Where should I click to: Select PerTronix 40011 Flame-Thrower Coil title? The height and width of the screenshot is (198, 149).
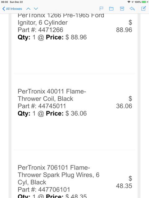pyautogui.click(x=52, y=95)
